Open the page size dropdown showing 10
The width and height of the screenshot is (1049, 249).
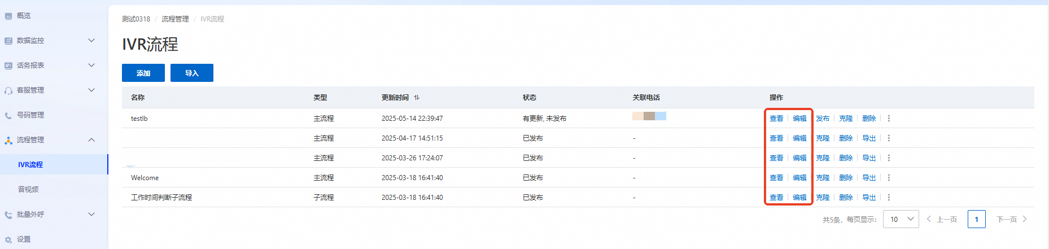click(x=901, y=219)
